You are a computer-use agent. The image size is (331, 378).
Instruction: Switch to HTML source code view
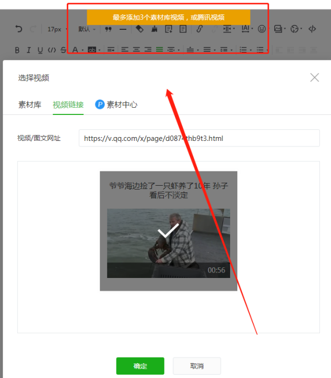coord(312,29)
